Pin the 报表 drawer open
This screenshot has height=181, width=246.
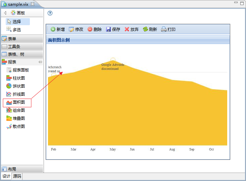40,62
